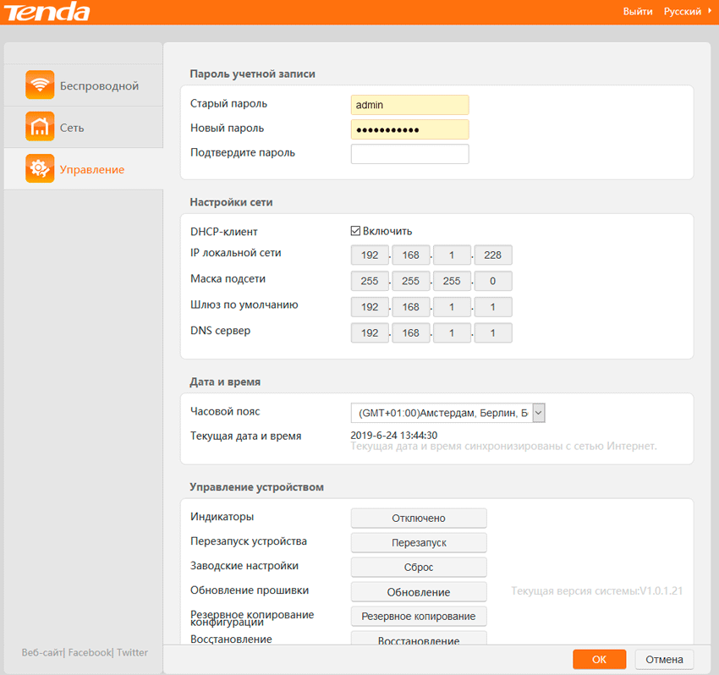Toggle the DHCP-клиент Включить checkbox
Screen dimensions: 719x675
tap(355, 231)
